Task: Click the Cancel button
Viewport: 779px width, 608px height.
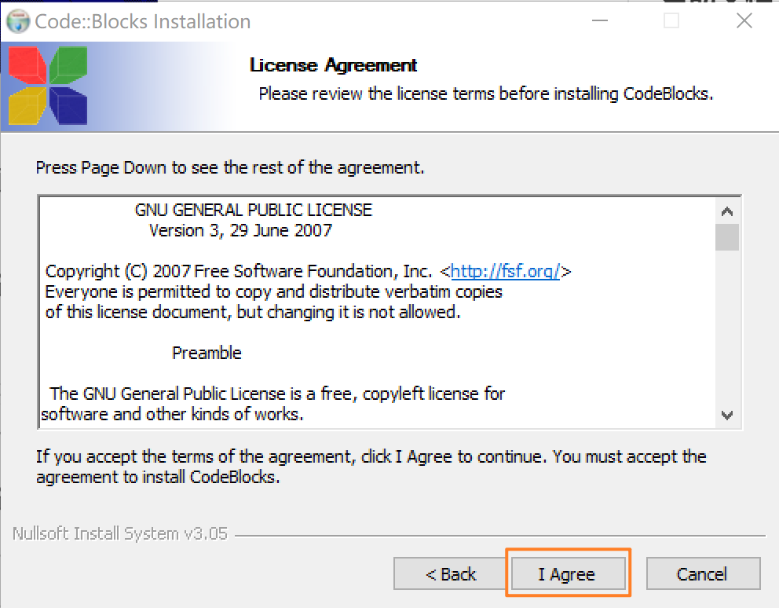Action: click(x=703, y=573)
